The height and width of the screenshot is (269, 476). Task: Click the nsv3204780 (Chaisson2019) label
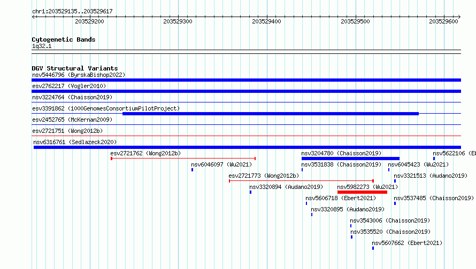coord(341,153)
